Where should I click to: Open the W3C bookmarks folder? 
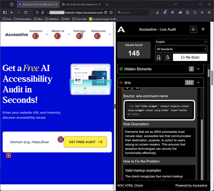coord(66,19)
